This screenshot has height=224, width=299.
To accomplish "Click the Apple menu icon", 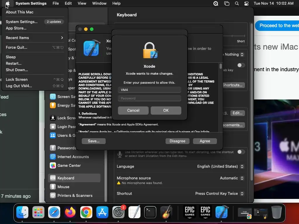I will [7, 3].
